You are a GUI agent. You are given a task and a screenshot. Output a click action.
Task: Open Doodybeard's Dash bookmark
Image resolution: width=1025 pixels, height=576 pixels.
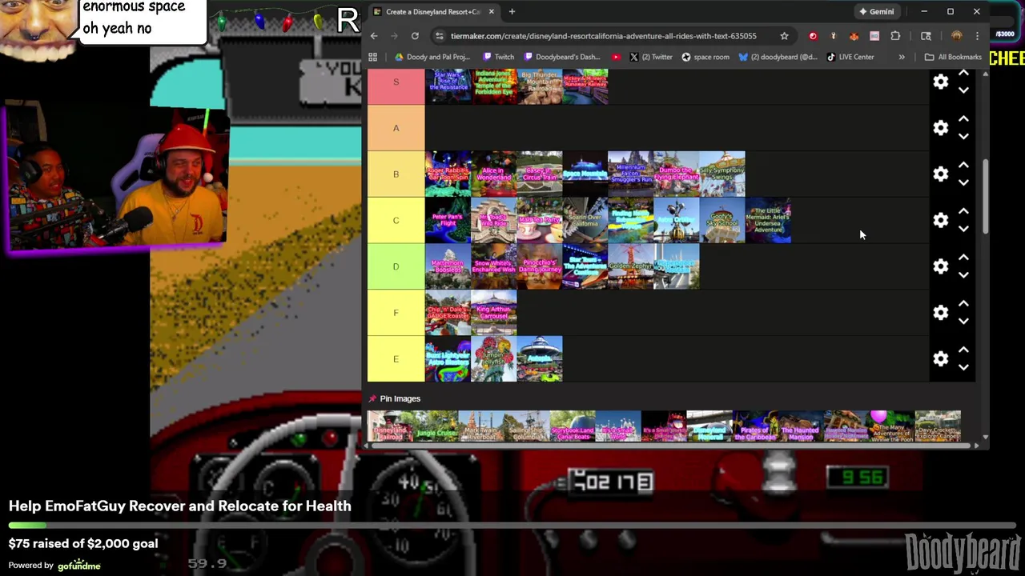point(562,57)
